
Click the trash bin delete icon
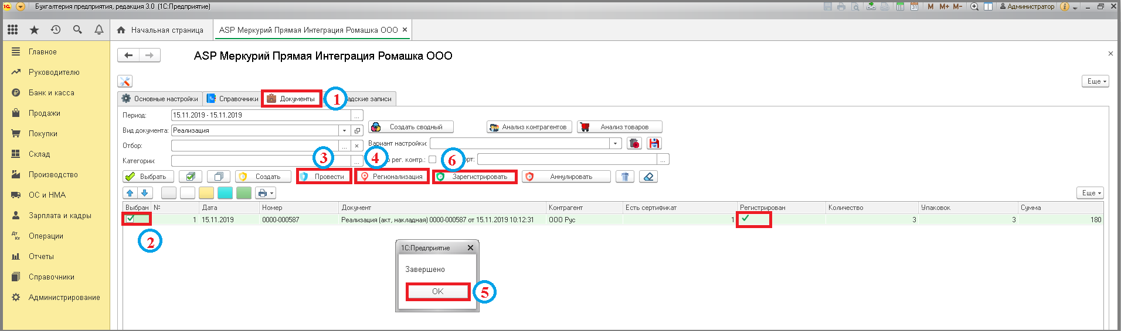625,177
